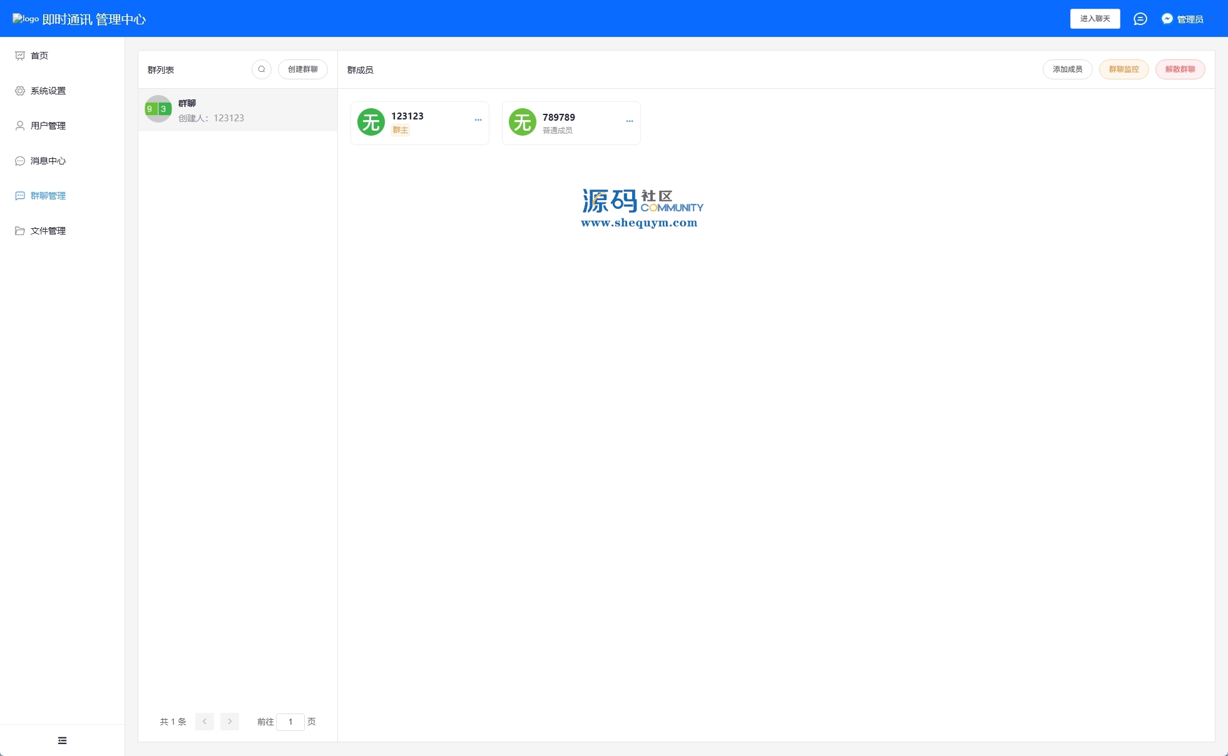This screenshot has height=756, width=1228.
Task: Click the green avatar of member 789789
Action: click(523, 122)
